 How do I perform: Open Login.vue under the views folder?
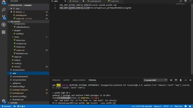pyautogui.click(x=20, y=50)
